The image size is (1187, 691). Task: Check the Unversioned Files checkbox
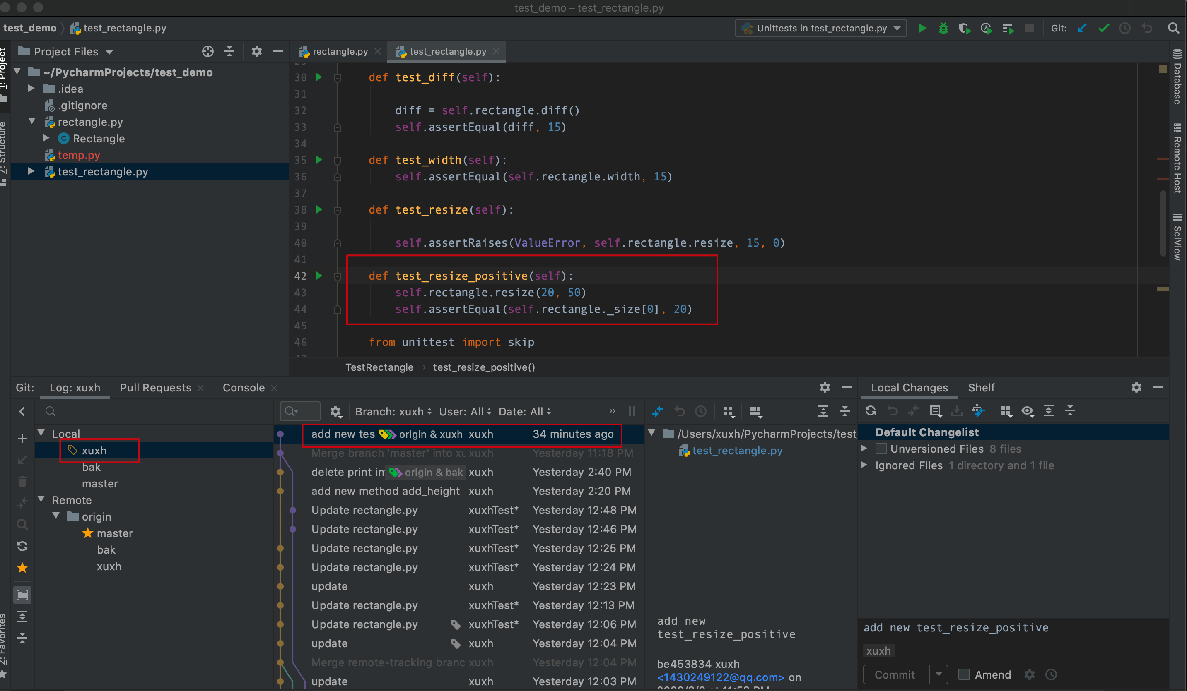881,449
